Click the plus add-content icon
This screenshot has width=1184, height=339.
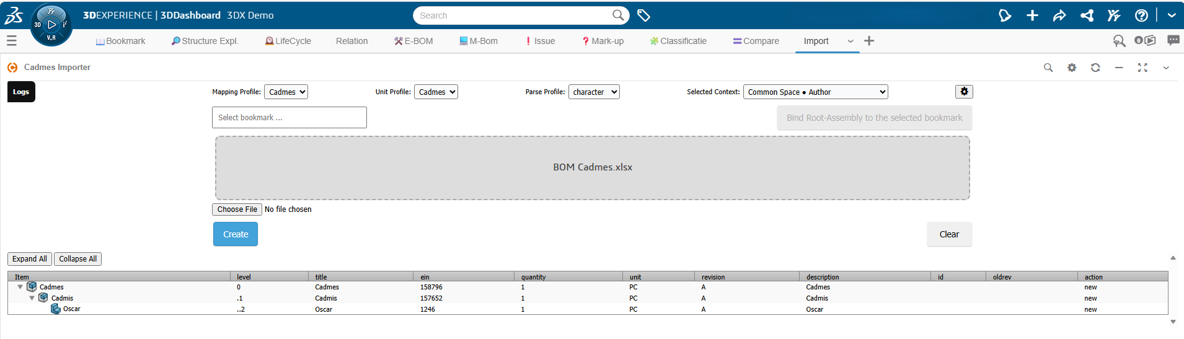pos(1032,15)
